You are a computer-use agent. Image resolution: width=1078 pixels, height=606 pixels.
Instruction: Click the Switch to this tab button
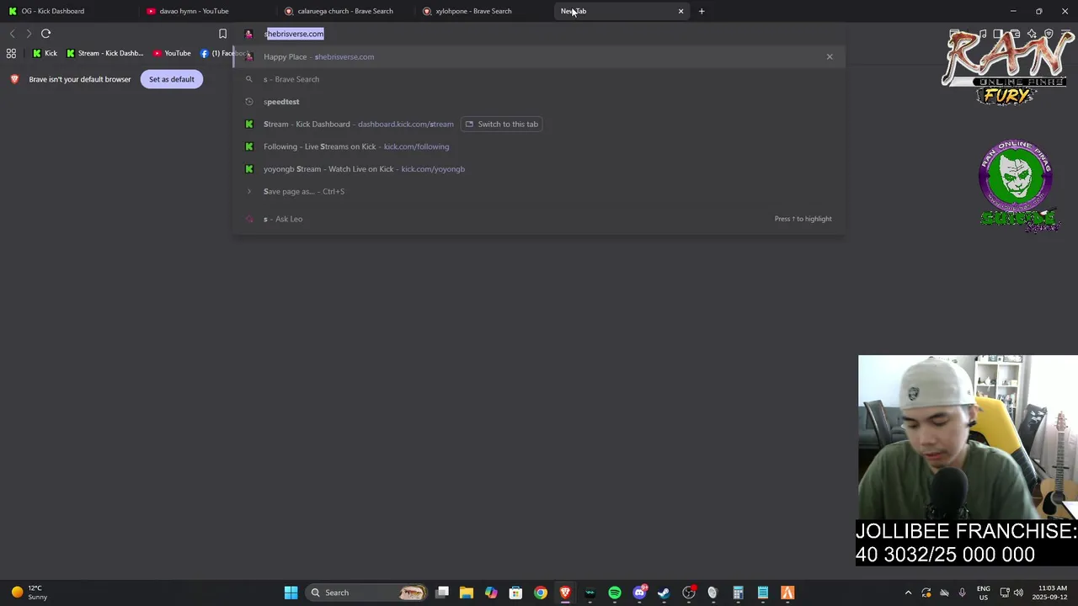[x=502, y=124]
